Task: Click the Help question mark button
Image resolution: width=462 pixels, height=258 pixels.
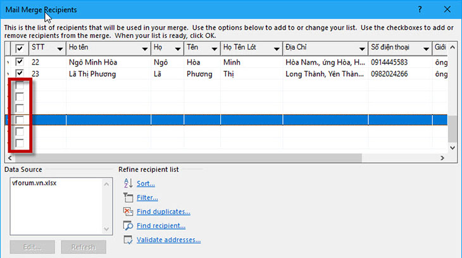Action: [418, 10]
